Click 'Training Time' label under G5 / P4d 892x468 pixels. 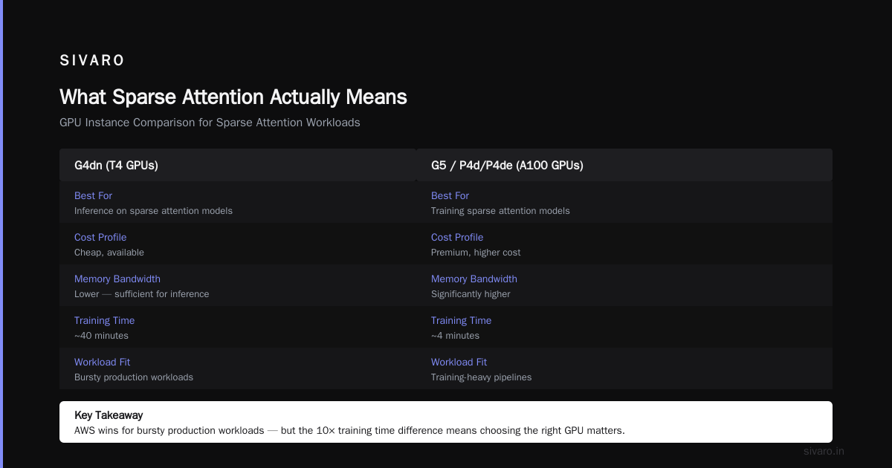tap(461, 320)
